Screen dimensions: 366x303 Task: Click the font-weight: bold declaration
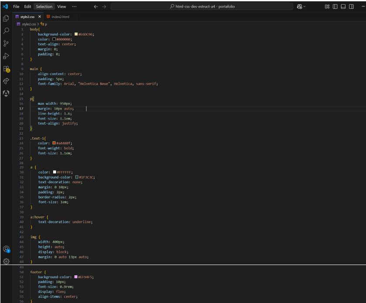(56, 148)
